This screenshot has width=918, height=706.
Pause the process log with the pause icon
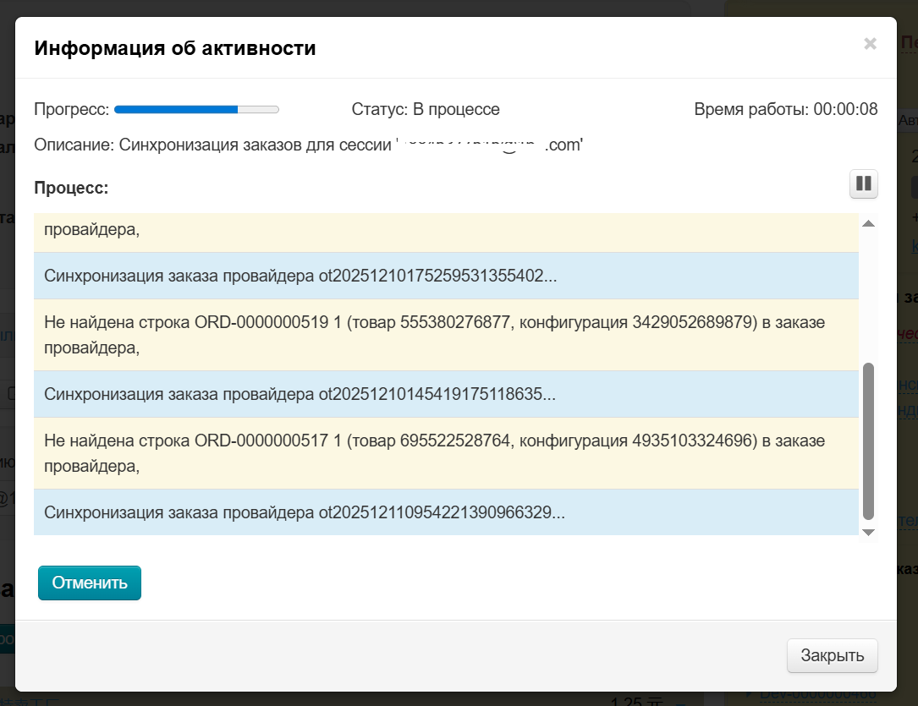tap(863, 183)
